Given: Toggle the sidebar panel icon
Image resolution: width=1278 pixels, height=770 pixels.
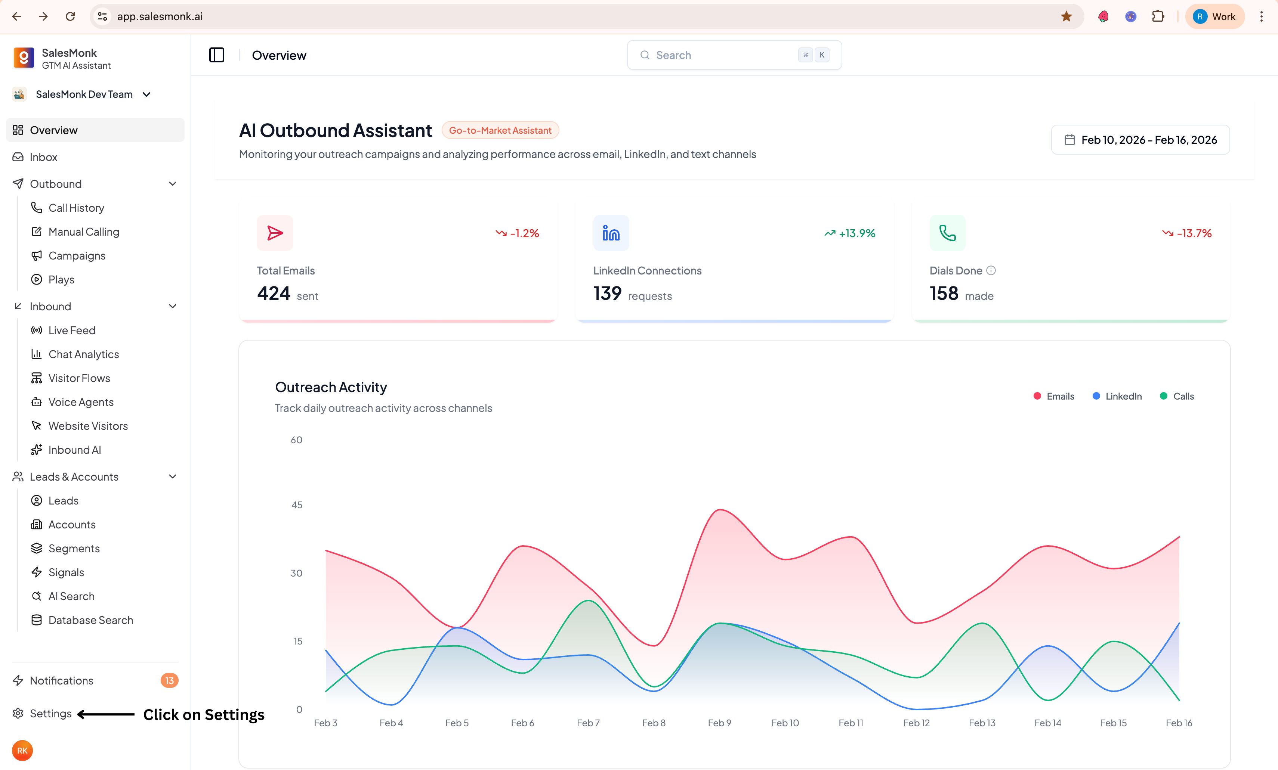Looking at the screenshot, I should [x=216, y=55].
